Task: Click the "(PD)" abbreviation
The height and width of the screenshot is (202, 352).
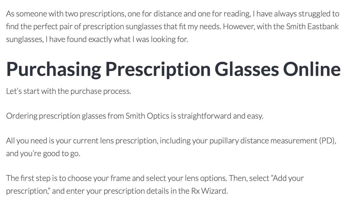Action: (x=327, y=141)
